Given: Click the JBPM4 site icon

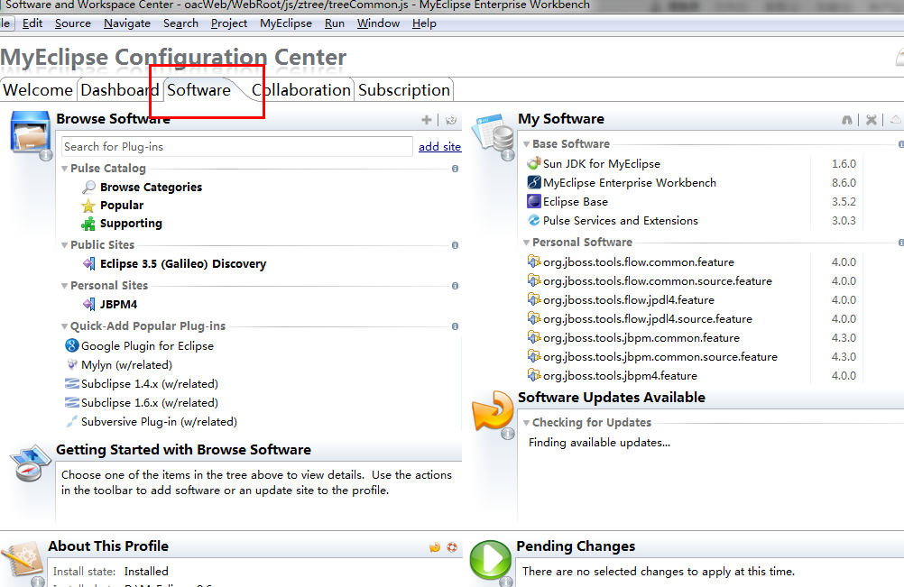Looking at the screenshot, I should [x=88, y=304].
